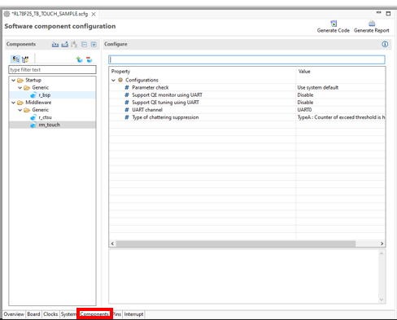Collapse the Middleware folder chevron
397x320 pixels.
pyautogui.click(x=13, y=103)
